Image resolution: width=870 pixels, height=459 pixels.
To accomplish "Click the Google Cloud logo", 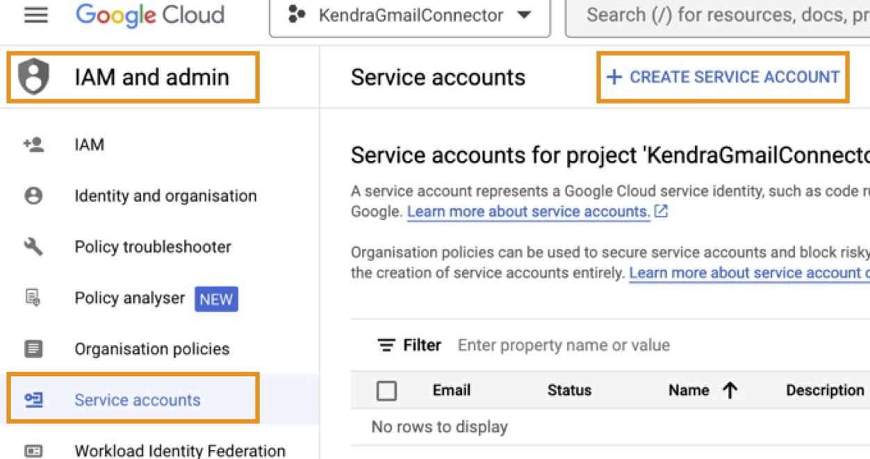I will [150, 15].
